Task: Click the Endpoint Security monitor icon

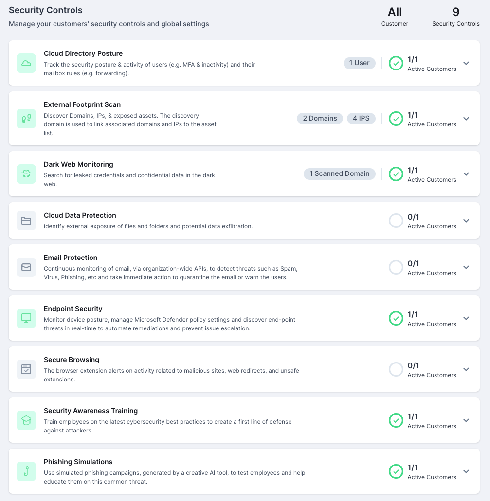Action: pyautogui.click(x=26, y=318)
